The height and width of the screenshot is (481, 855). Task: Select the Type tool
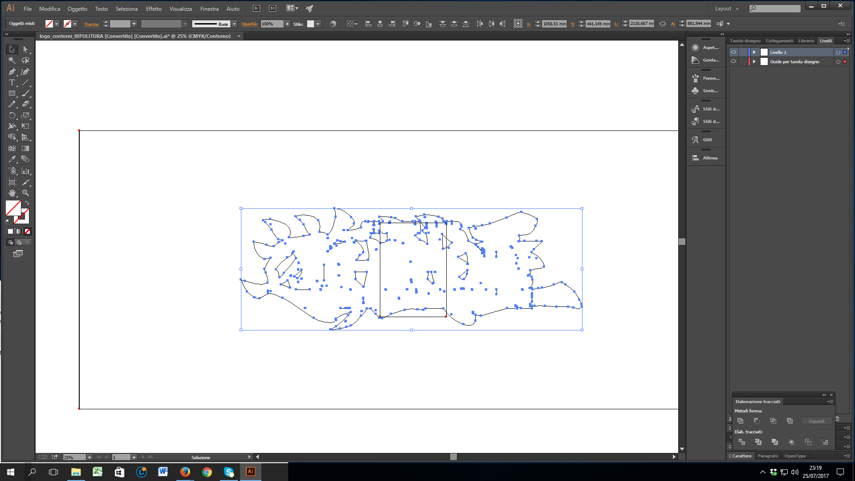pos(12,82)
